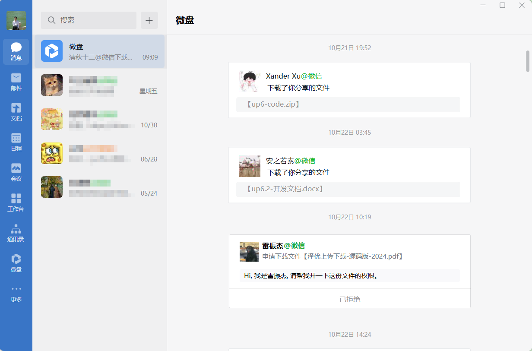
Task: Click the 微盘 blue app icon in chat list
Action: point(52,51)
